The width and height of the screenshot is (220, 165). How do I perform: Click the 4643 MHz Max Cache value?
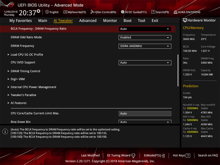[207, 136]
